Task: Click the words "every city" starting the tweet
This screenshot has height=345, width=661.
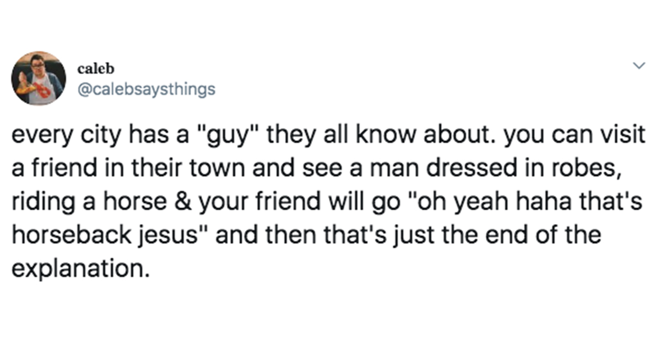Action: click(57, 136)
